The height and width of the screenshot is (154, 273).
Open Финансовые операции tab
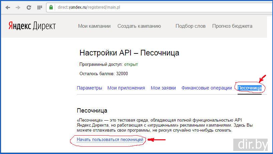click(x=207, y=88)
